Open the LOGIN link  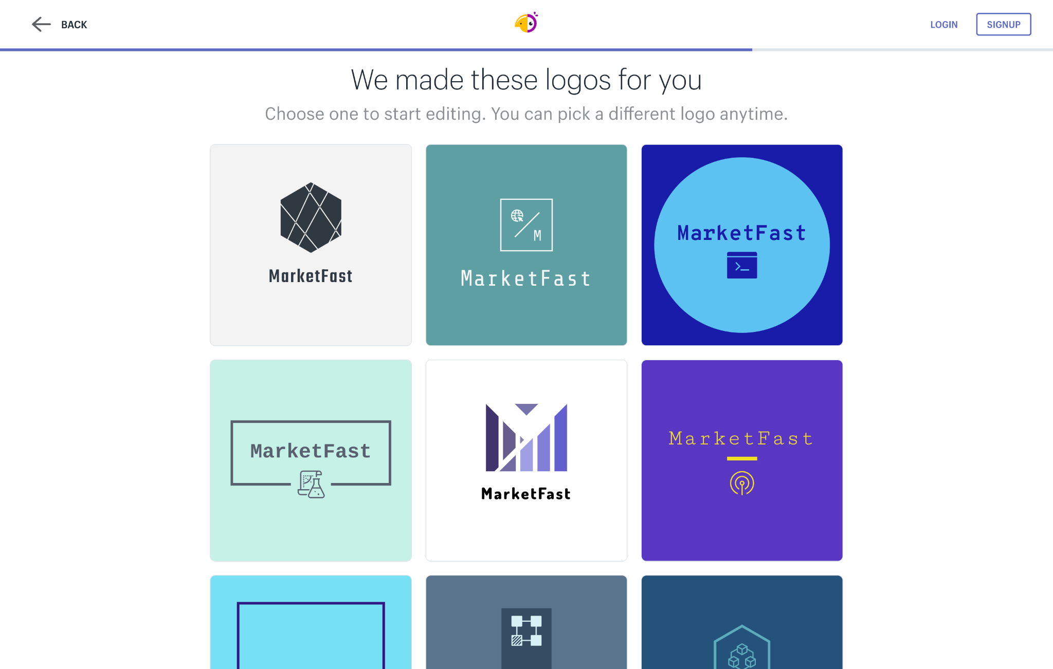pos(944,25)
